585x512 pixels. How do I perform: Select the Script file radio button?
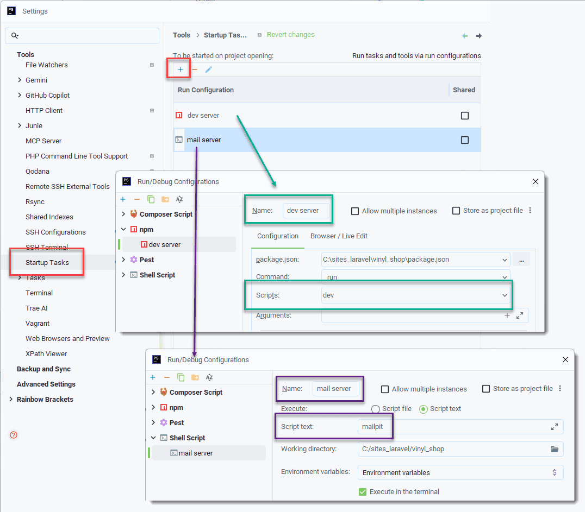pyautogui.click(x=375, y=409)
